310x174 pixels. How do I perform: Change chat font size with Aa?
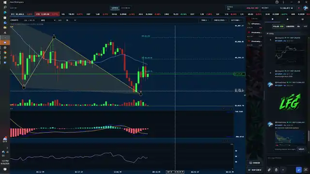click(298, 26)
